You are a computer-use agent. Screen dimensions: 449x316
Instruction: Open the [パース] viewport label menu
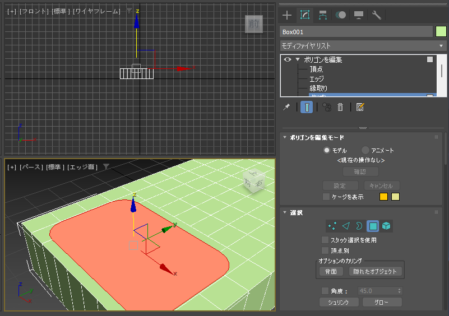31,167
